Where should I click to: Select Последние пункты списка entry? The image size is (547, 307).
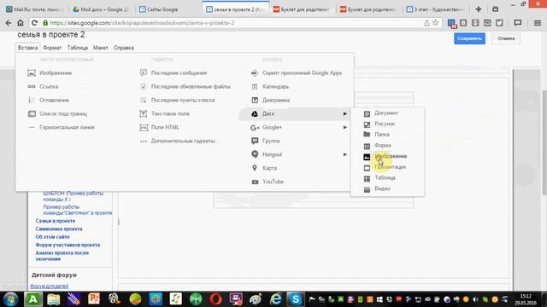[x=183, y=101]
